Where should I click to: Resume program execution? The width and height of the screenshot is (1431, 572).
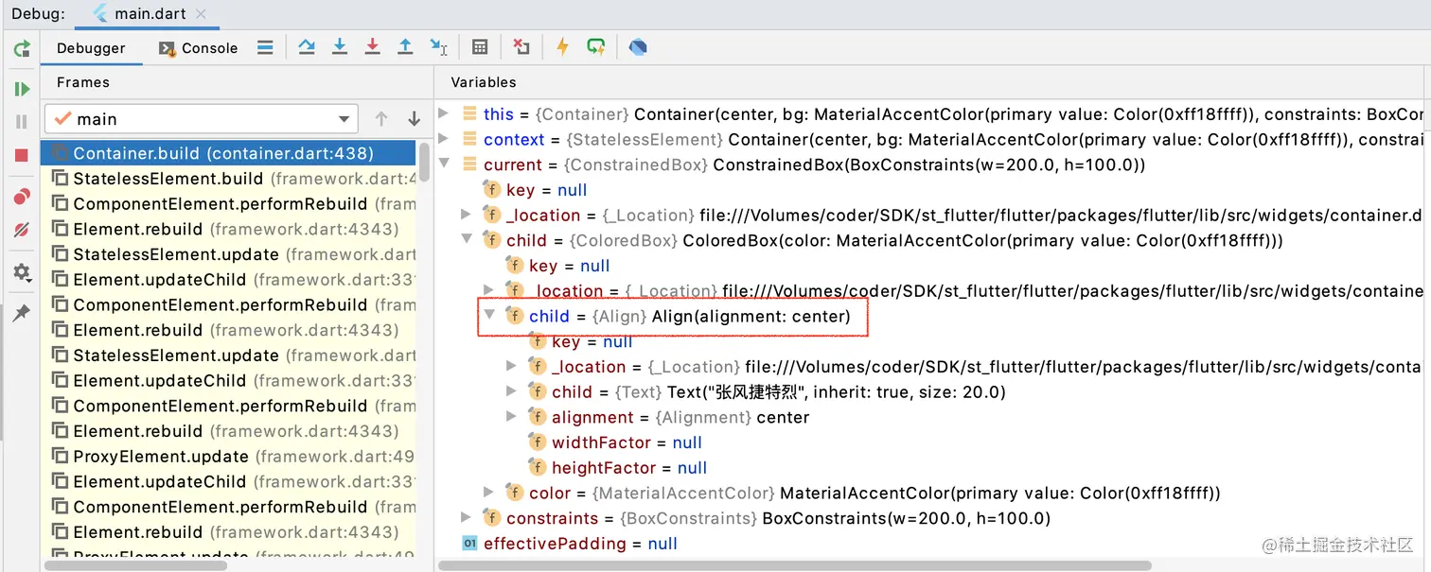[21, 89]
